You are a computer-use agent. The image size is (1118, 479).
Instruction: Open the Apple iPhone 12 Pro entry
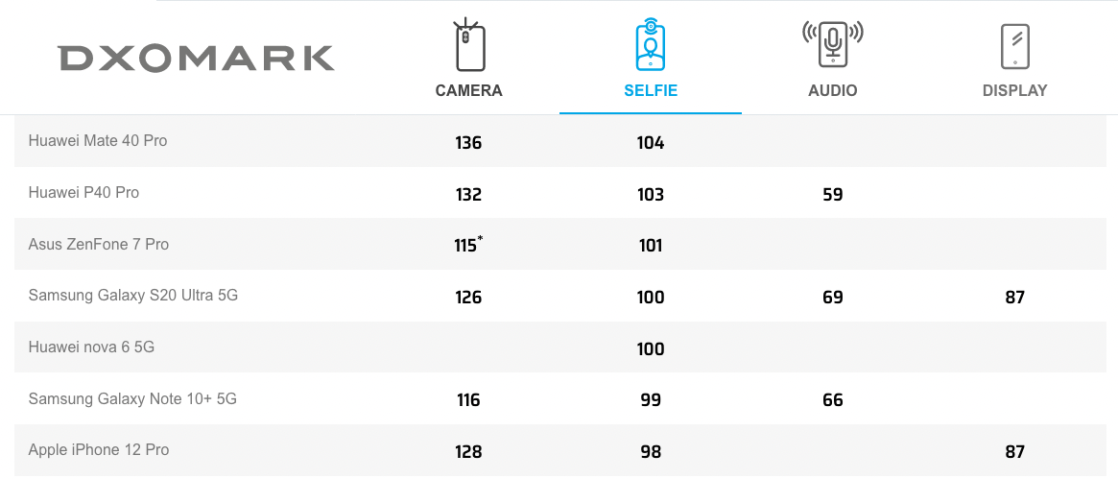(x=99, y=450)
